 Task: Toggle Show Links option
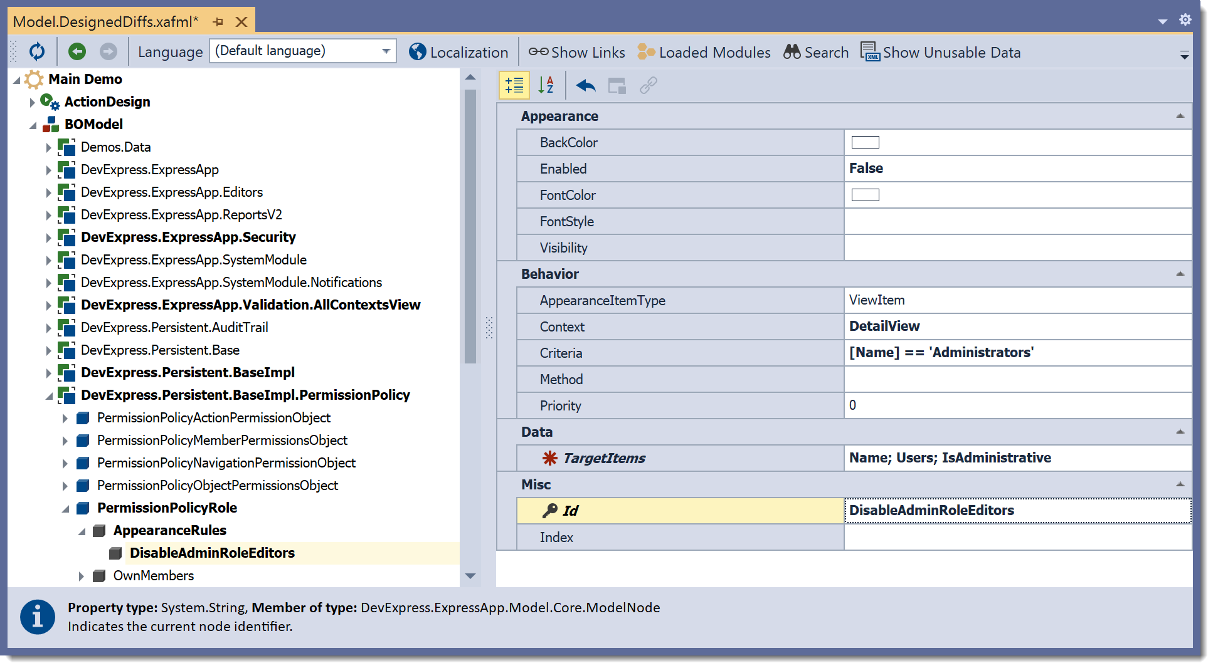[576, 52]
